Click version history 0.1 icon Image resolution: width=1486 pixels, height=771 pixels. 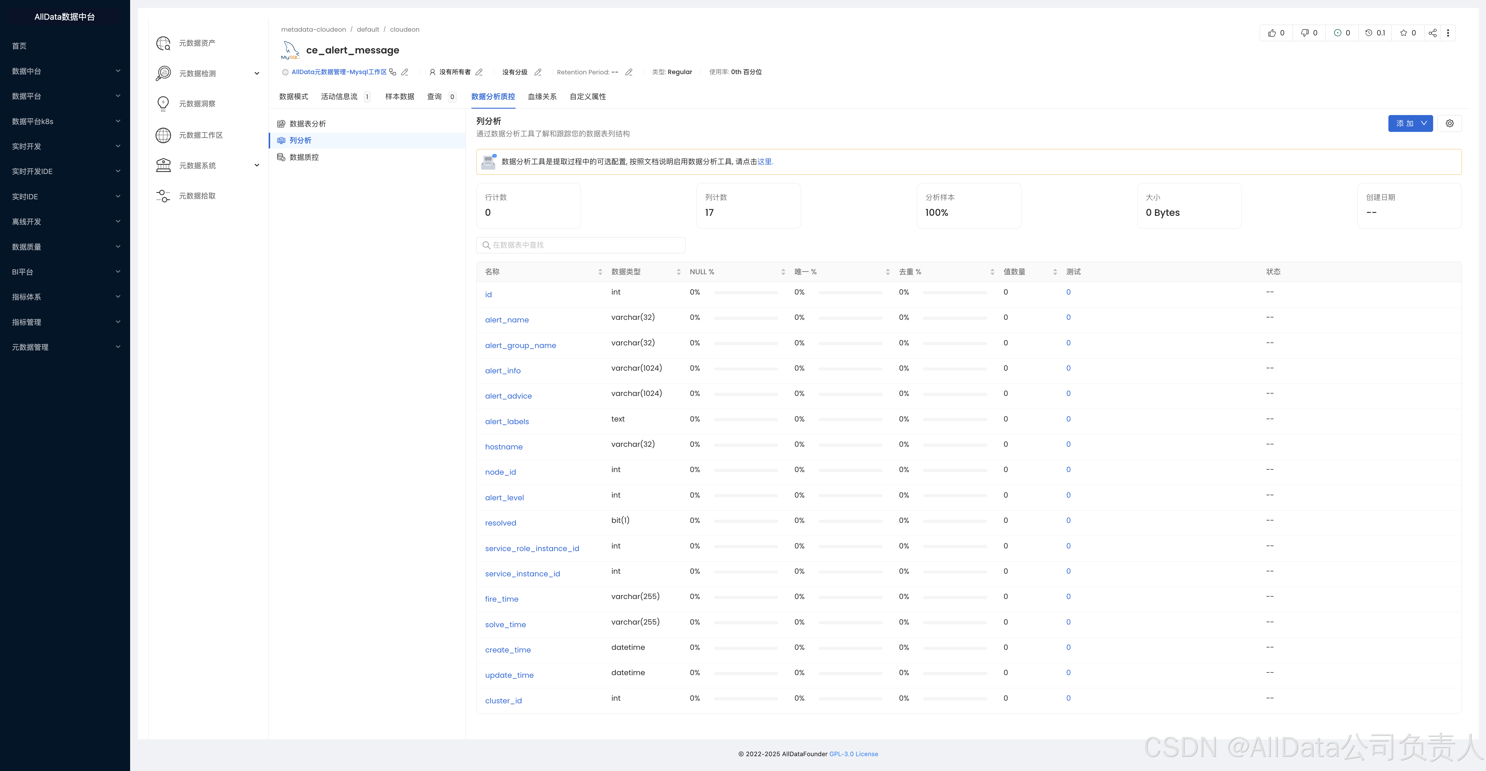click(x=1369, y=33)
